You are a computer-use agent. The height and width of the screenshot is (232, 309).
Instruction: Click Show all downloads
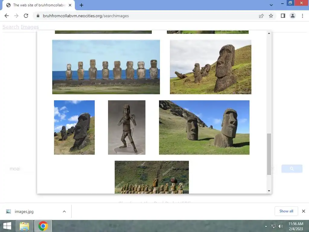[286, 211]
